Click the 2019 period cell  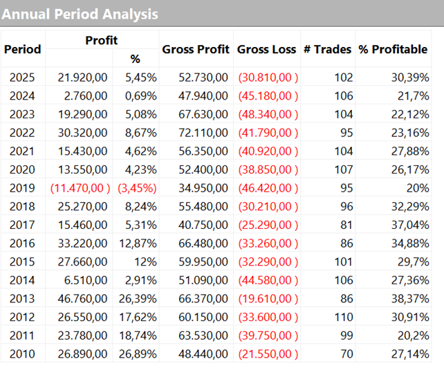point(23,188)
